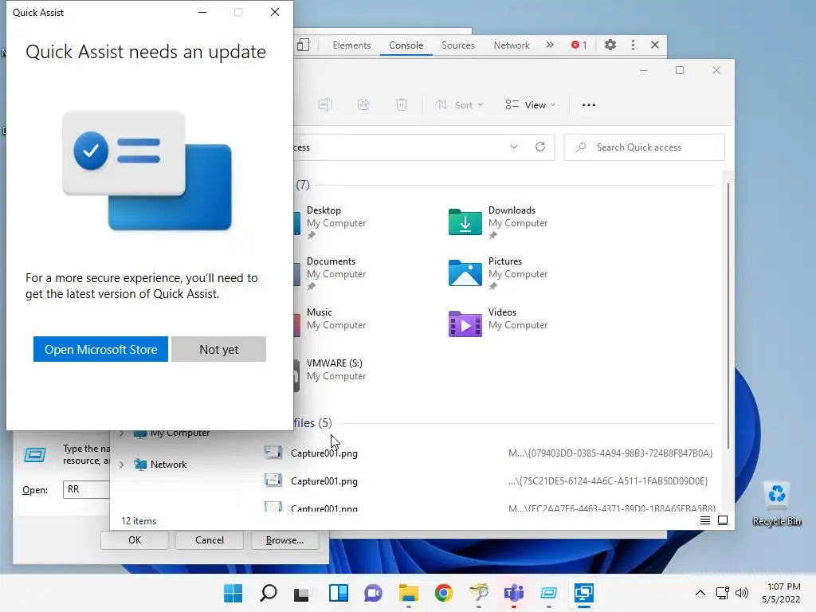Click Cancel in the Run dialog
The image size is (816, 612).
coord(210,540)
